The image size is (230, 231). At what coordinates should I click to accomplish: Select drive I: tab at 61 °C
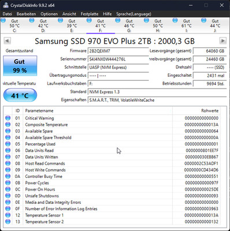(x=187, y=25)
